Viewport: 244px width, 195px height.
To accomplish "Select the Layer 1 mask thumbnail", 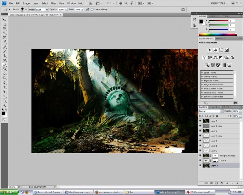I will click(215, 160).
